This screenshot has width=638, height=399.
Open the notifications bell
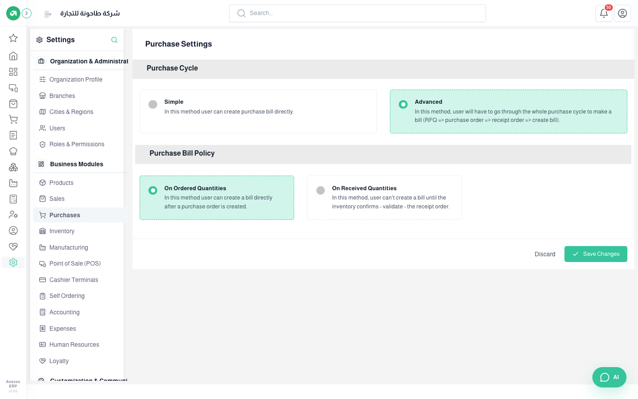tap(604, 13)
